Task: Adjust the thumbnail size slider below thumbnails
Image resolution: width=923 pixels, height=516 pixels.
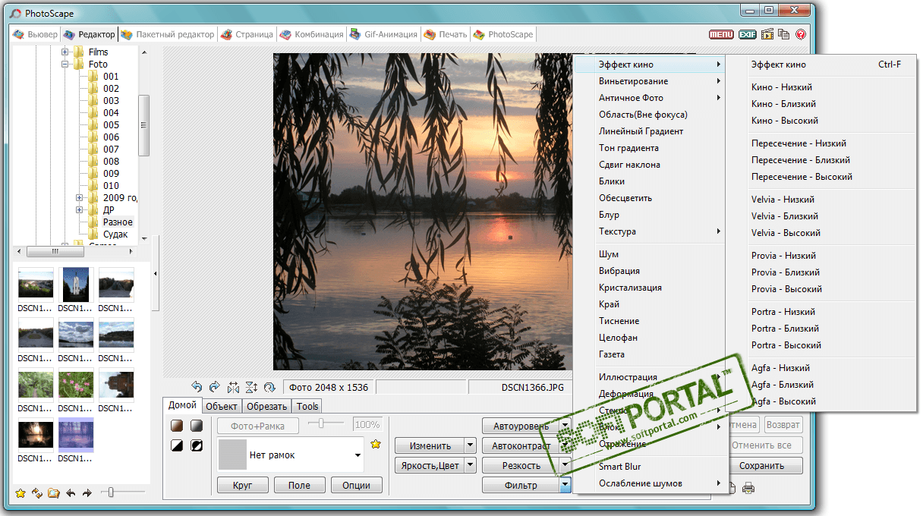Action: pyautogui.click(x=122, y=493)
